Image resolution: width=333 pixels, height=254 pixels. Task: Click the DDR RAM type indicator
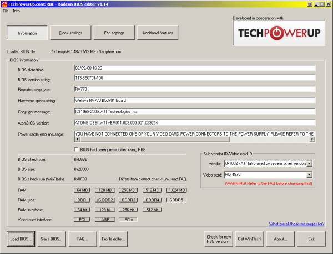coord(82,200)
